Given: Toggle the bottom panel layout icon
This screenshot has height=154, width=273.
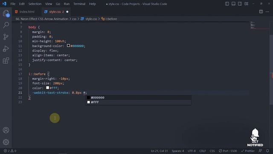Looking at the screenshot, I should [x=233, y=4].
